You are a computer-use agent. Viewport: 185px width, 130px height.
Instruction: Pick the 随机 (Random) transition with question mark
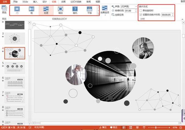click(x=75, y=10)
